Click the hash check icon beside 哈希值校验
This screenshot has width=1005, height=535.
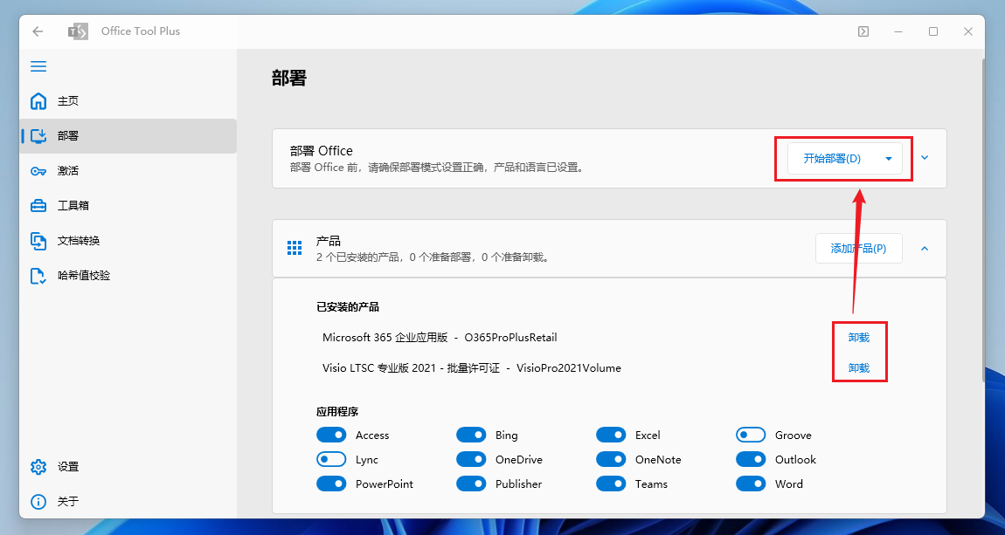(x=38, y=276)
